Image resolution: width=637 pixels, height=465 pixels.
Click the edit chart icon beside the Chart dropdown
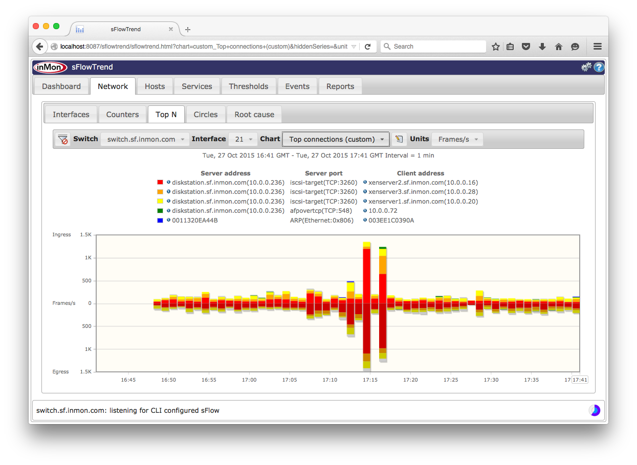click(400, 139)
